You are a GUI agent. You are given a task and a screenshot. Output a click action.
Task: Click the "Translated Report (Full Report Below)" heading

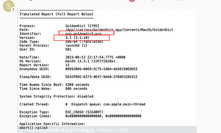click(x=56, y=14)
